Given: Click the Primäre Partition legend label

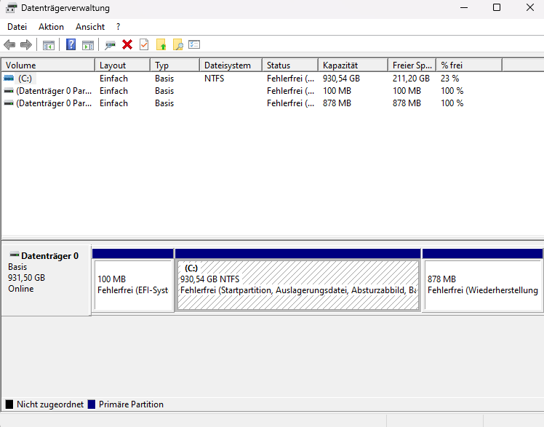Looking at the screenshot, I should 131,404.
